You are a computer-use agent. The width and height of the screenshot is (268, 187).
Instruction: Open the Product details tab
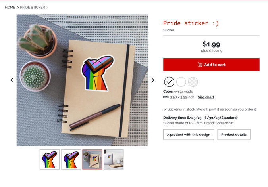[x=234, y=134]
